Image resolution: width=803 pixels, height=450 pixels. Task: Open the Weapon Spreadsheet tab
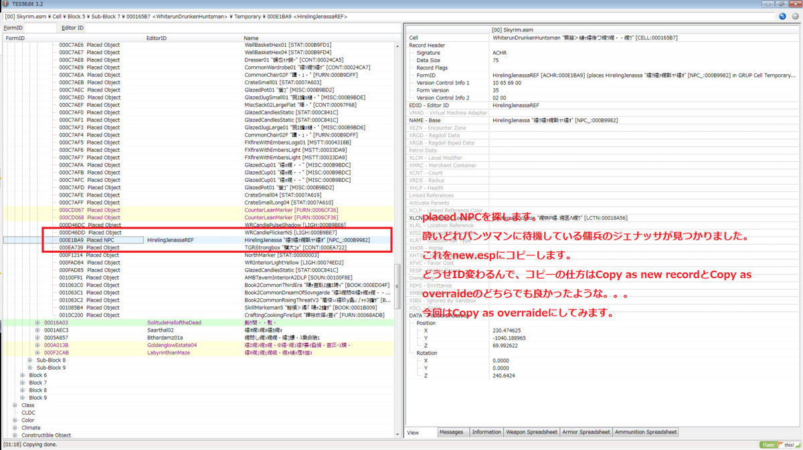coord(532,433)
